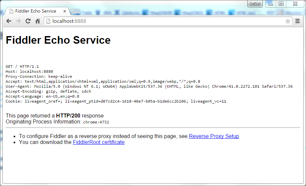Click the User-Agent header line
This screenshot has height=186, width=306.
[149, 86]
